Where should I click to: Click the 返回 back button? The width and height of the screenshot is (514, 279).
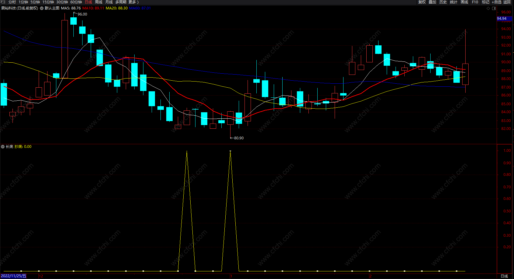tap(507, 2)
